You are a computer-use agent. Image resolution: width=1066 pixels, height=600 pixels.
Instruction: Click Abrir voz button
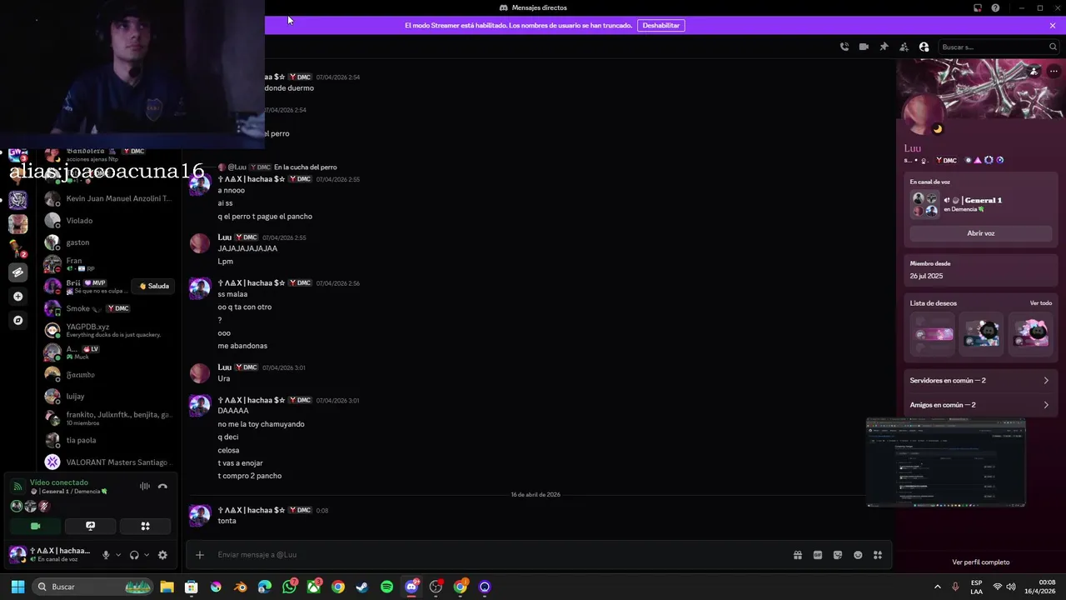980,233
